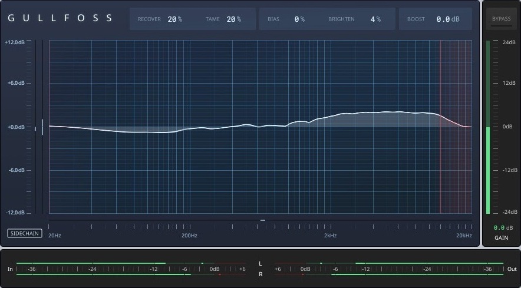Grab the low frequency limit line at 20Hz
Image resolution: width=521 pixels, height=288 pixels.
[49, 127]
